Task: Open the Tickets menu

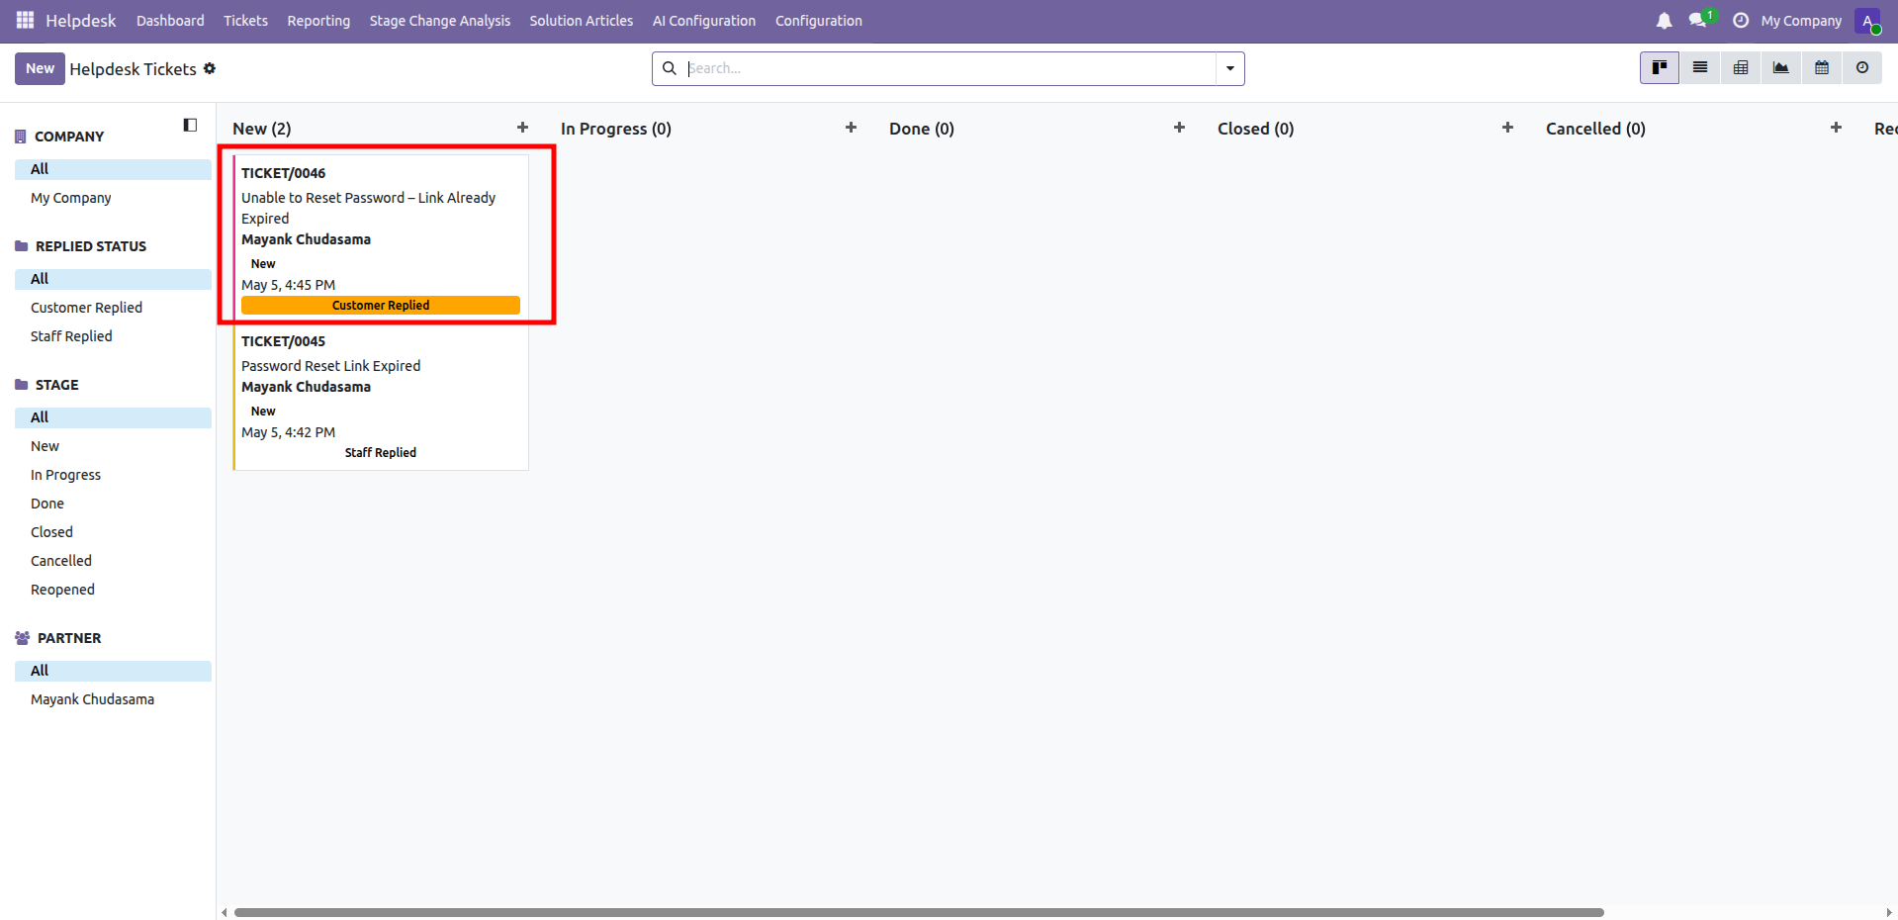Action: pyautogui.click(x=245, y=21)
